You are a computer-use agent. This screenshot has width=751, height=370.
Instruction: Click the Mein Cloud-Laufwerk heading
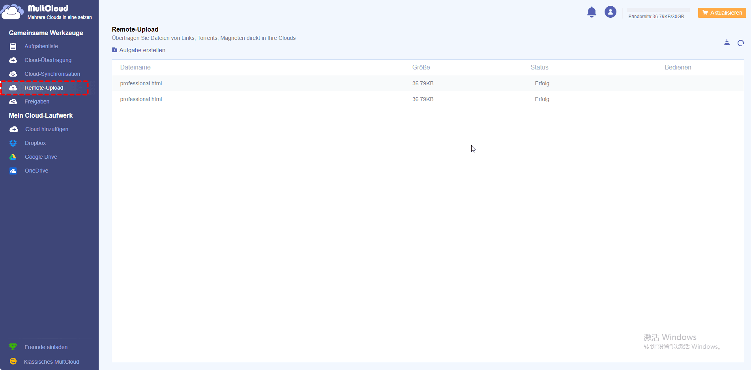pyautogui.click(x=41, y=115)
